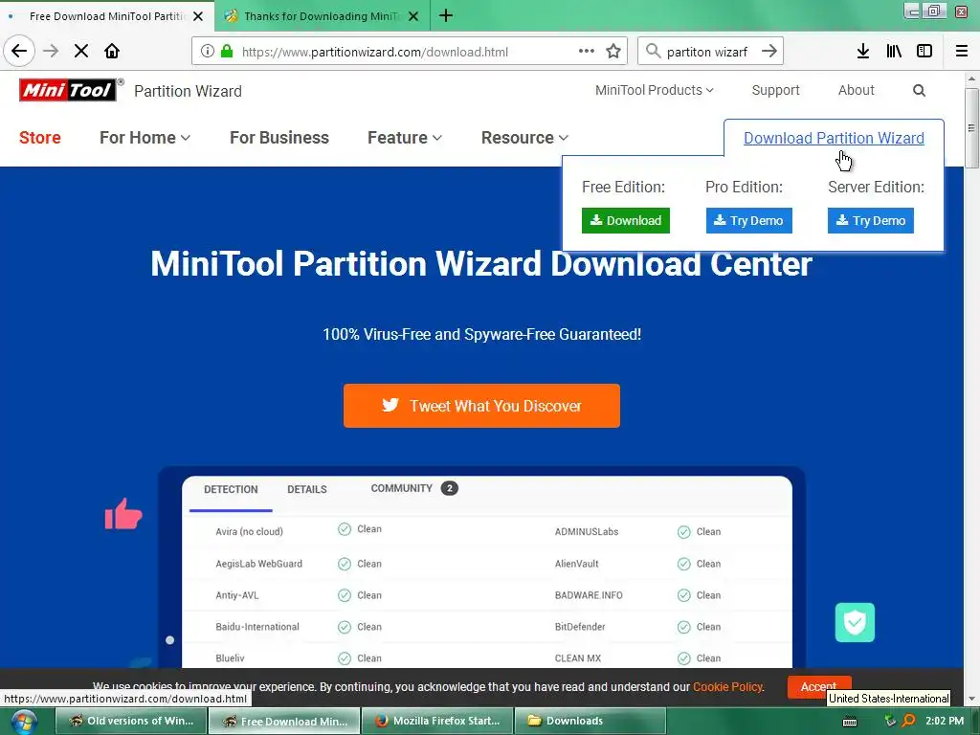This screenshot has width=980, height=735.
Task: Download the Free Edition
Action: click(x=626, y=221)
